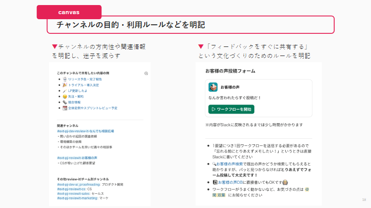Open the #ext-pj-reviewit-marketing channel link
The image size is (371, 208).
point(77,198)
